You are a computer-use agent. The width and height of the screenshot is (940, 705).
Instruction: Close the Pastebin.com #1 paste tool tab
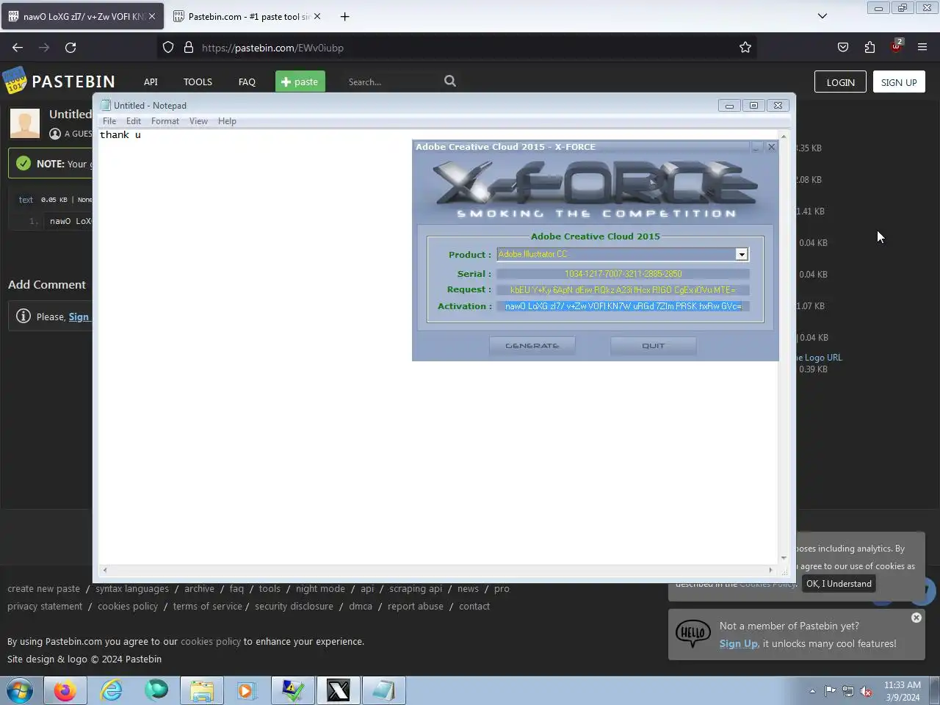(x=317, y=16)
